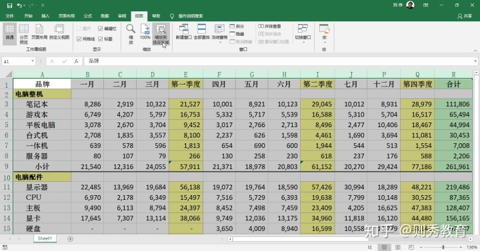The image size is (480, 251).
Task: Click 全部重排 arrange all
Action: point(201,32)
